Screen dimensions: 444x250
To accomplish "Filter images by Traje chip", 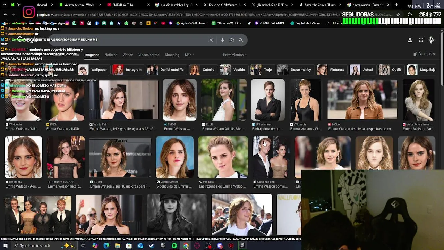I will point(263,70).
